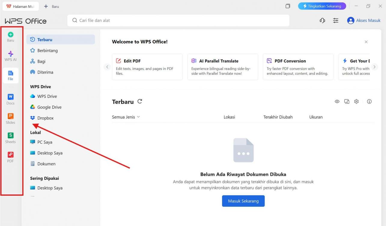Click the green Baru plus icon
The image size is (386, 226).
click(x=11, y=35)
